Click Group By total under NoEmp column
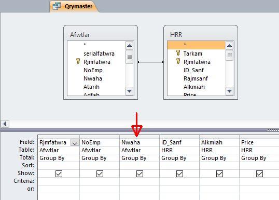 point(100,158)
